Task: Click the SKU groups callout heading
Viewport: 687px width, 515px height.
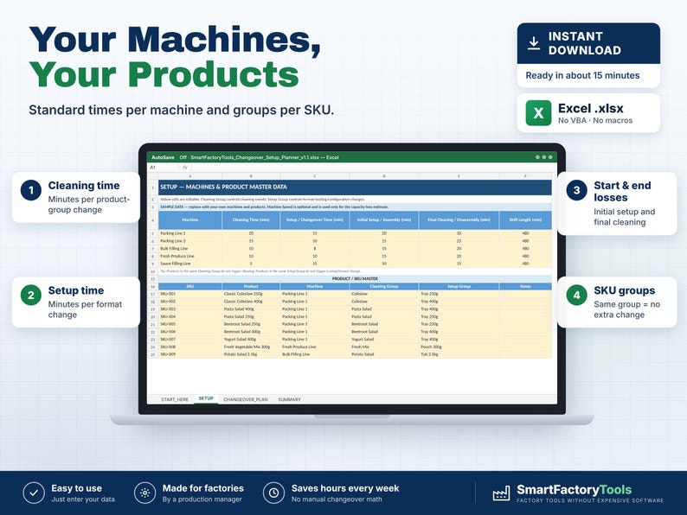Action: 625,290
